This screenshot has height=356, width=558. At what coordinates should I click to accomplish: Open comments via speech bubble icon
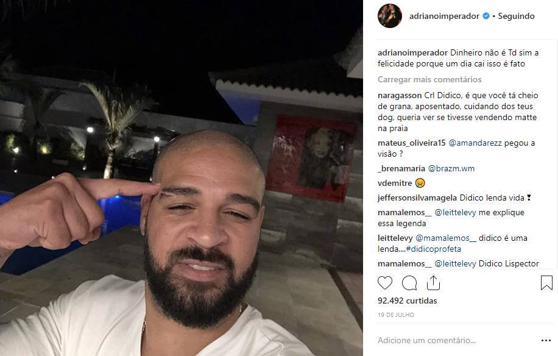point(409,283)
